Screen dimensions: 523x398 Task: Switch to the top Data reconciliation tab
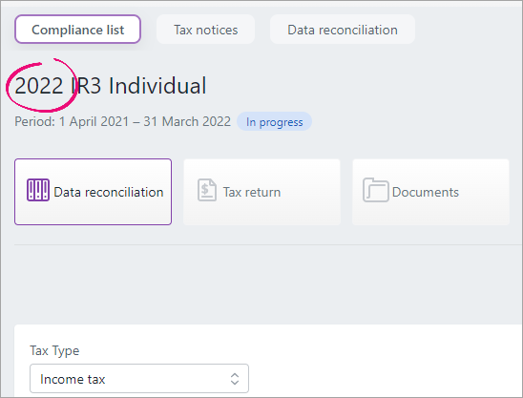pos(343,30)
